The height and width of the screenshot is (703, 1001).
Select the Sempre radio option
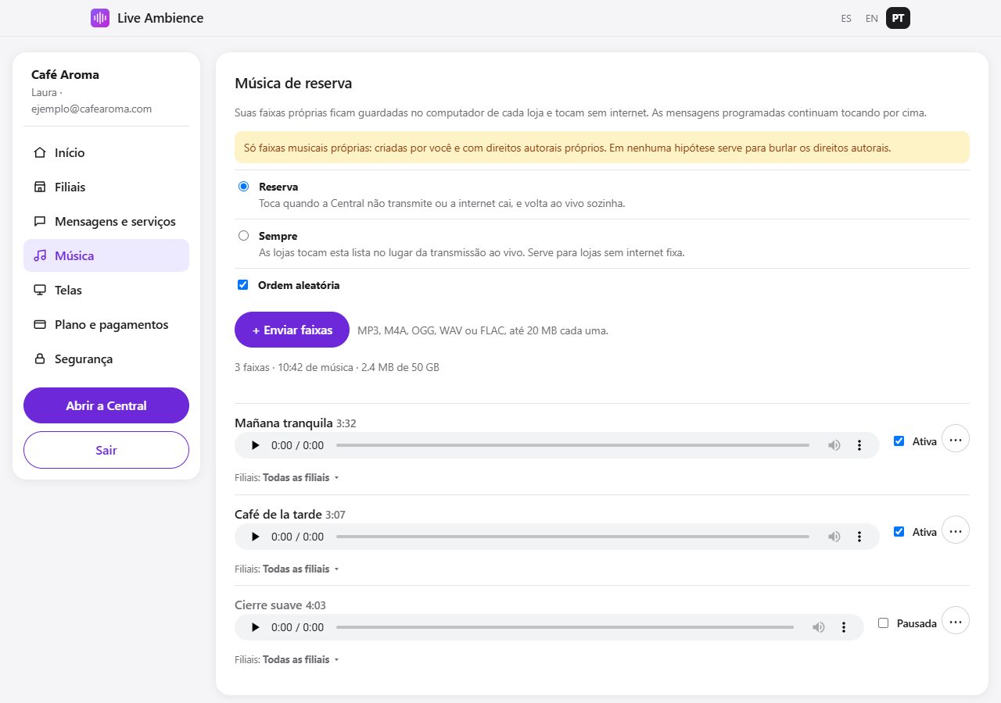tap(243, 235)
